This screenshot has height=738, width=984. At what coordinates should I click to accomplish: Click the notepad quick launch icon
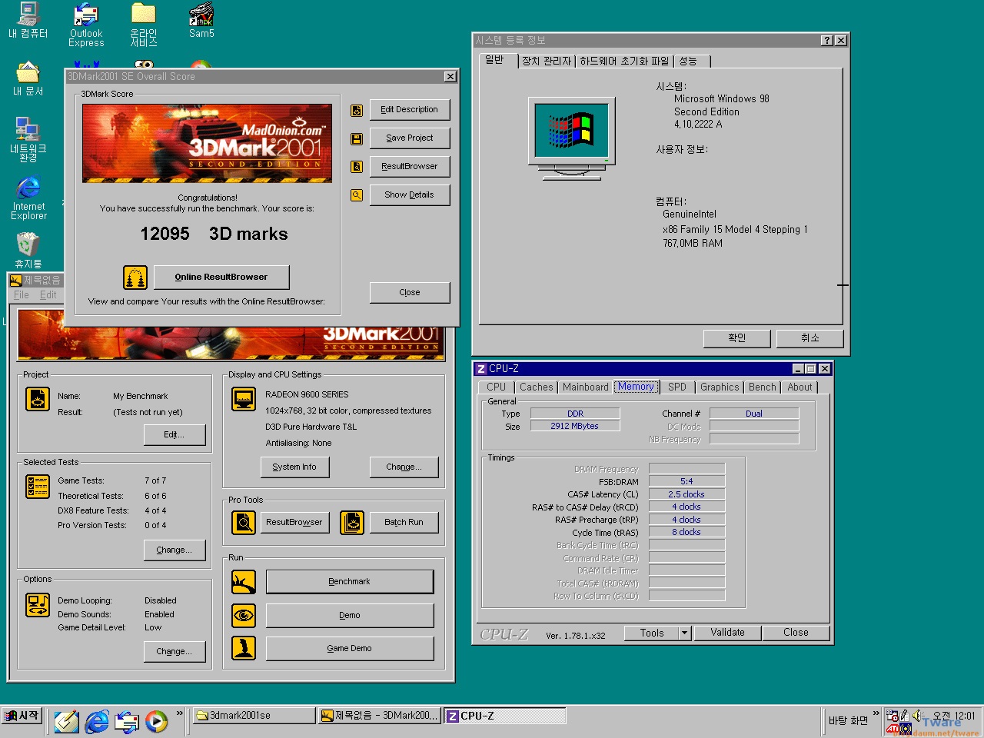click(66, 721)
